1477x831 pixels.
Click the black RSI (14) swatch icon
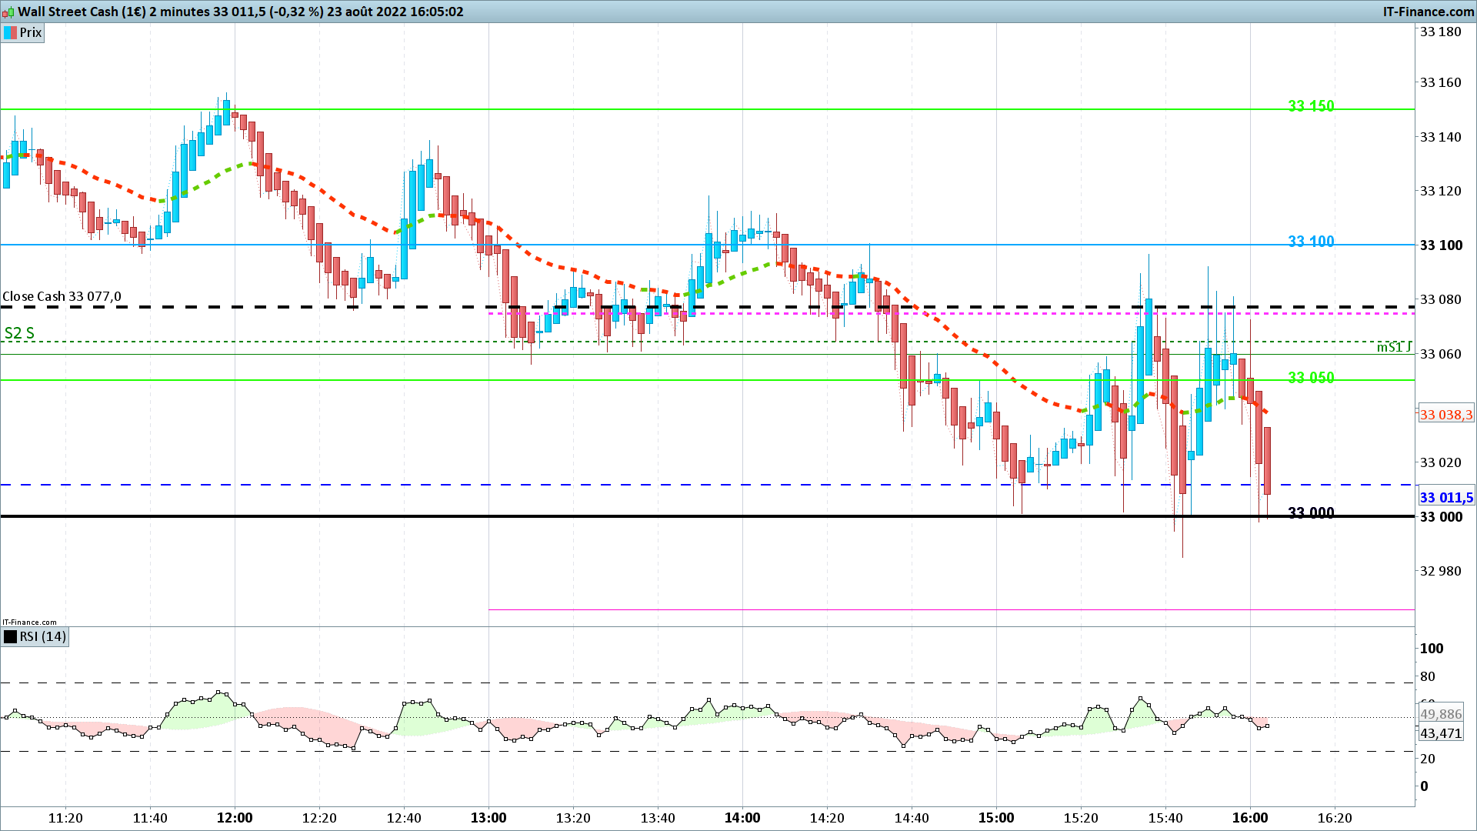coord(10,636)
